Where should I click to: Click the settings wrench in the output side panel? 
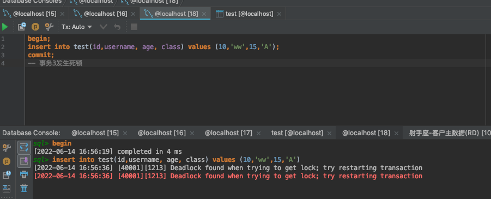tap(7, 148)
